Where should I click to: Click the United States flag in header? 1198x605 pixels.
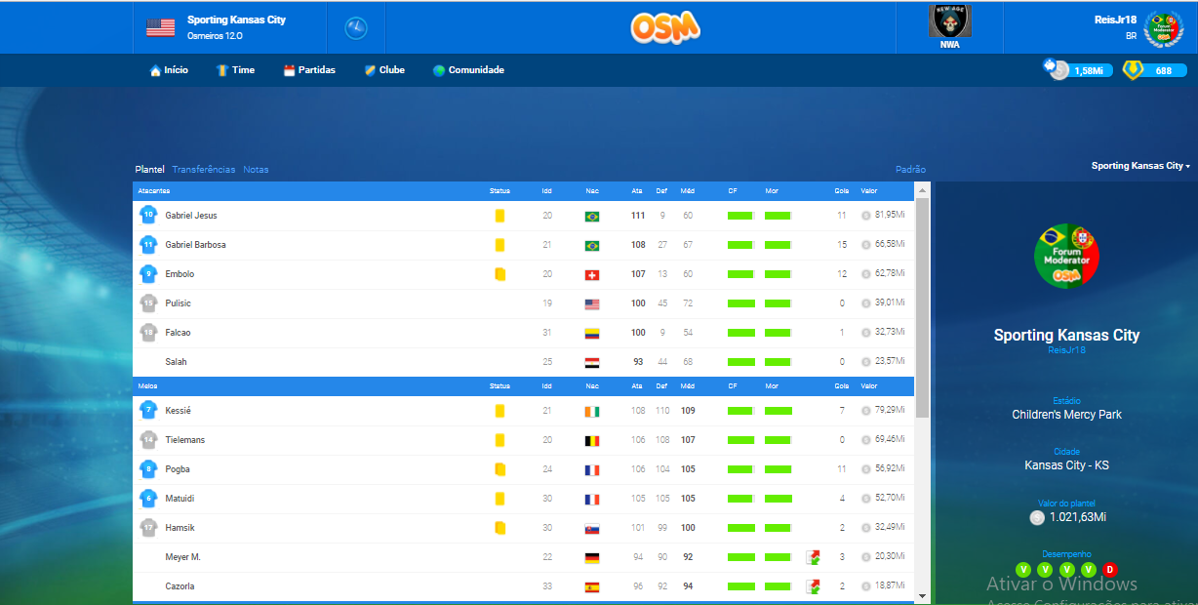(161, 27)
